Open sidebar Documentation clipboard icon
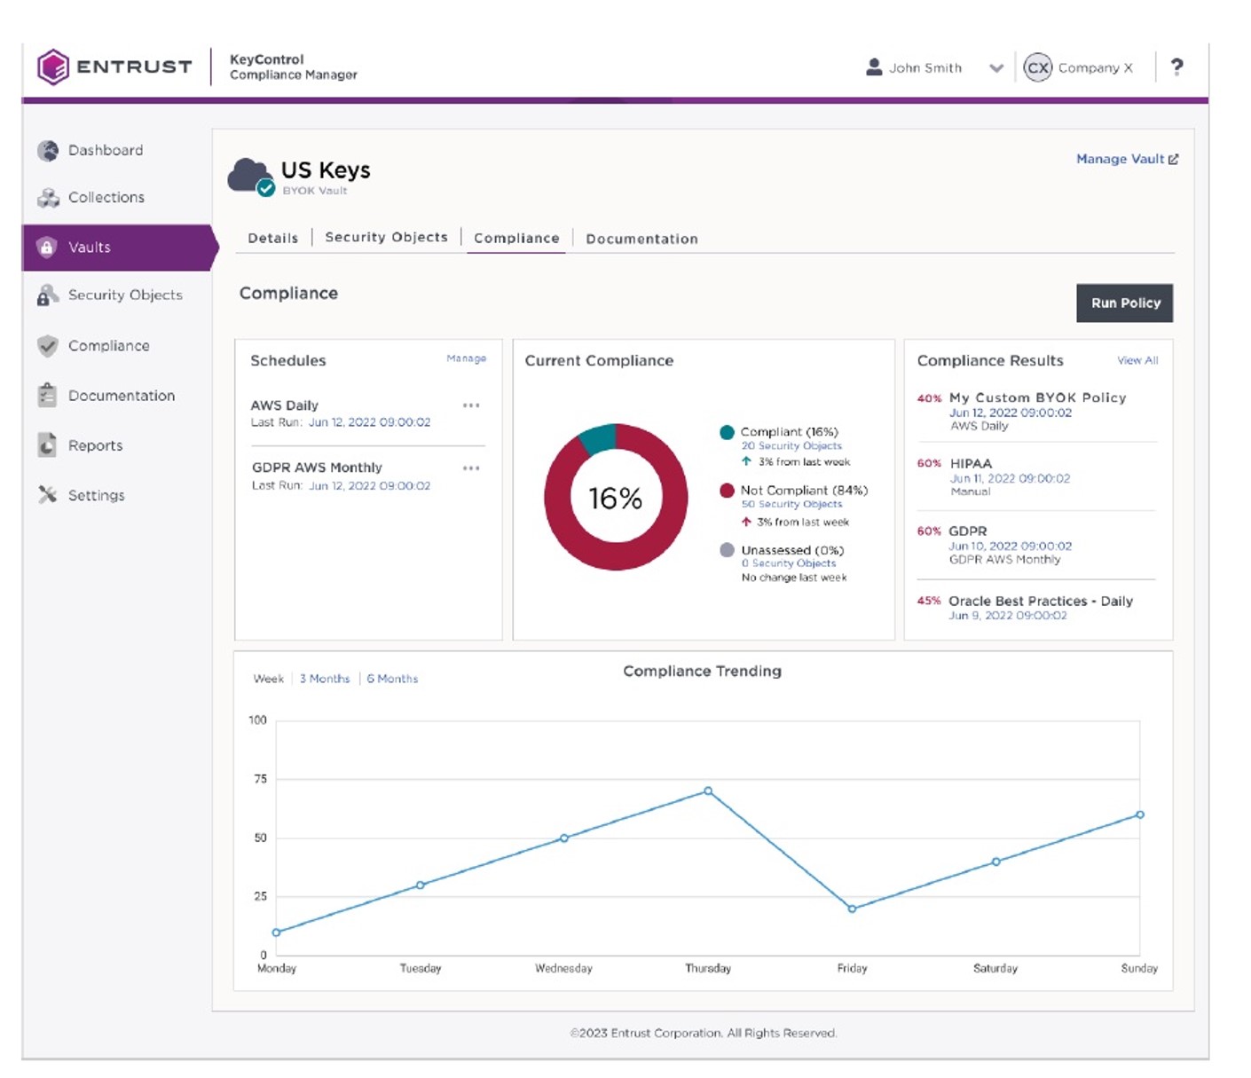1251x1078 pixels. (x=47, y=395)
